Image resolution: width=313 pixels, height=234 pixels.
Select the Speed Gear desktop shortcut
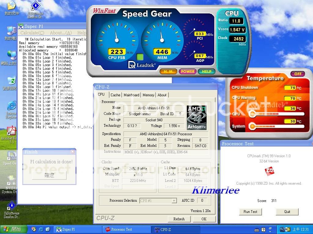[x=10, y=158]
